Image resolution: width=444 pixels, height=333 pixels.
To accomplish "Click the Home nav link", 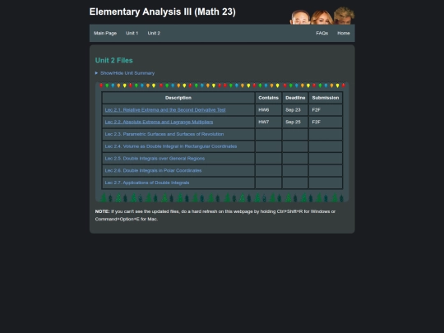I will click(344, 33).
